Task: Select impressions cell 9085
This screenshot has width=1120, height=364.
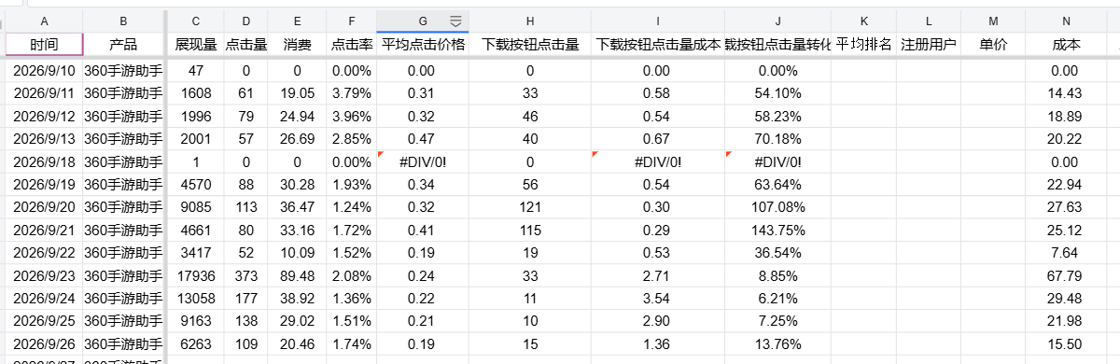Action: click(195, 207)
